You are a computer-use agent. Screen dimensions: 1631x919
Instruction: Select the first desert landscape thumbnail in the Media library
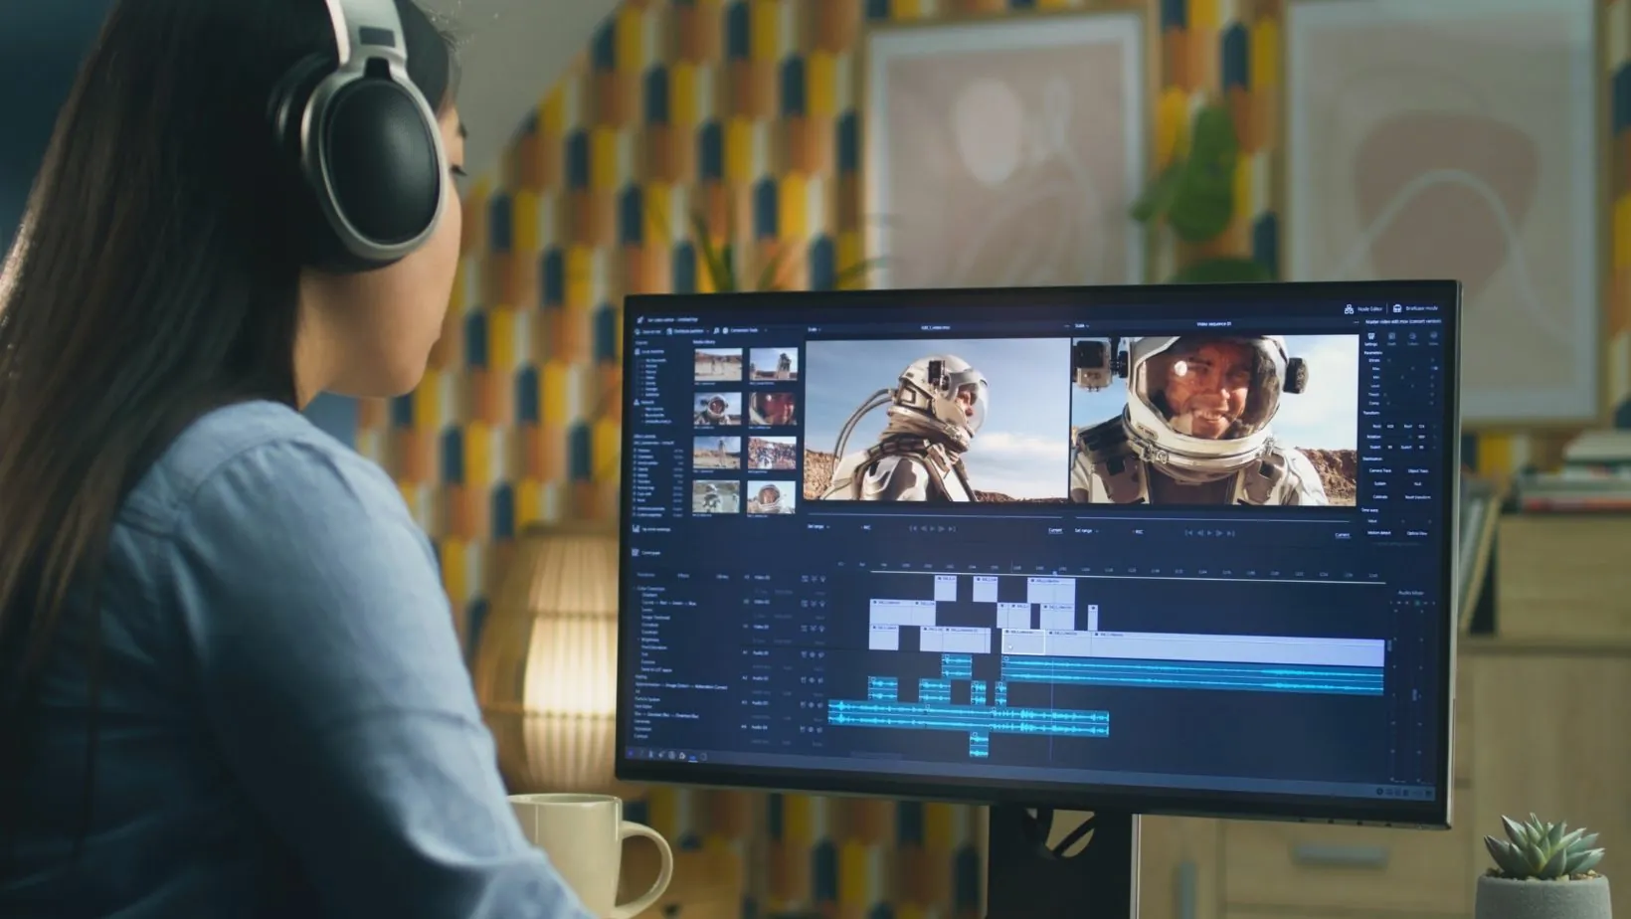[x=717, y=363]
